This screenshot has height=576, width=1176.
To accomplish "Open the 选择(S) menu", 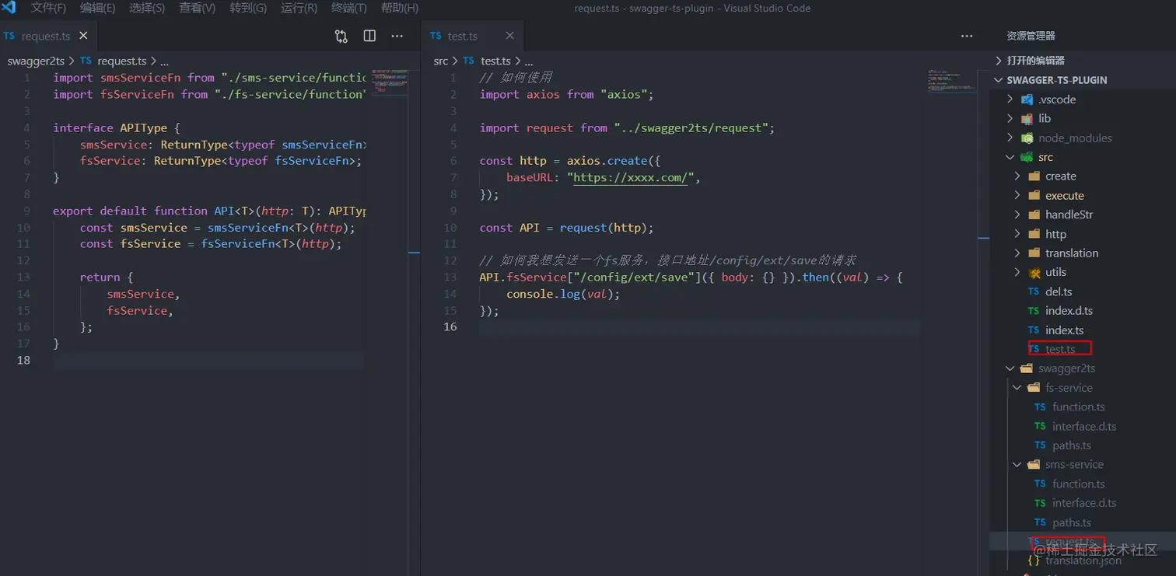I will tap(147, 9).
